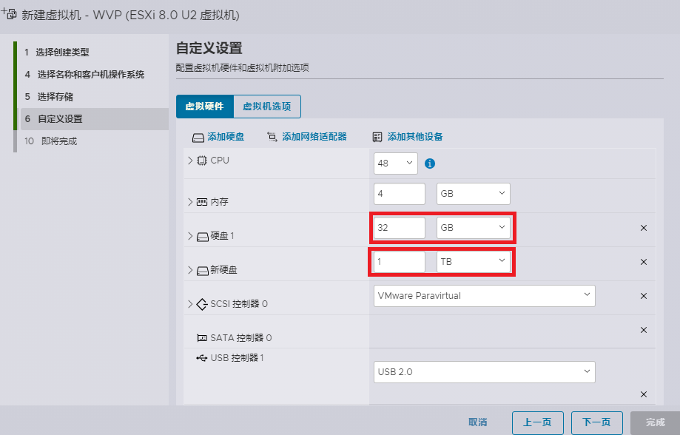The height and width of the screenshot is (435, 680).
Task: Remove 硬盘 1 with its X icon
Action: (643, 228)
